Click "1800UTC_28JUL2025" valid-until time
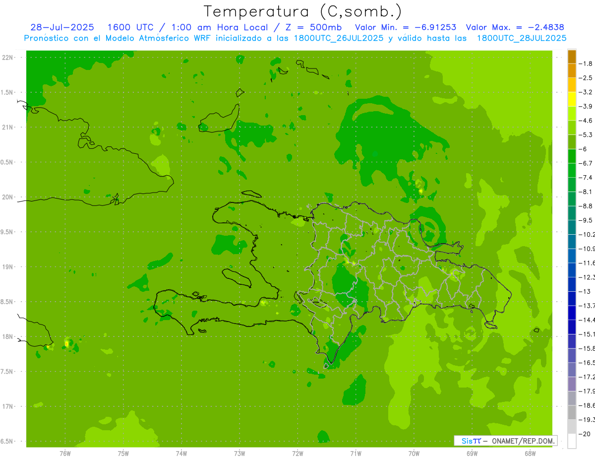595x460 pixels. coord(522,38)
